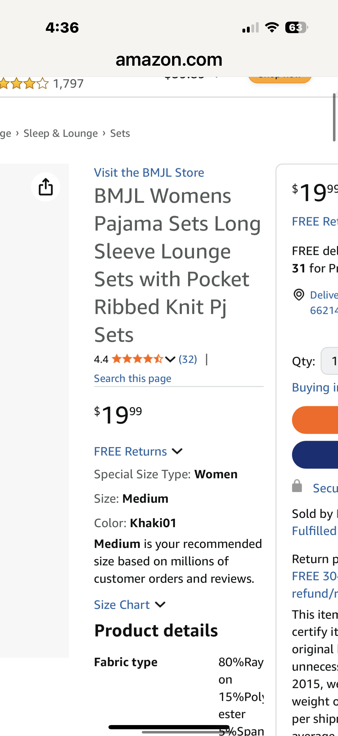This screenshot has height=736, width=338.
Task: Open the ratings dropdown beside (32)
Action: 170,359
